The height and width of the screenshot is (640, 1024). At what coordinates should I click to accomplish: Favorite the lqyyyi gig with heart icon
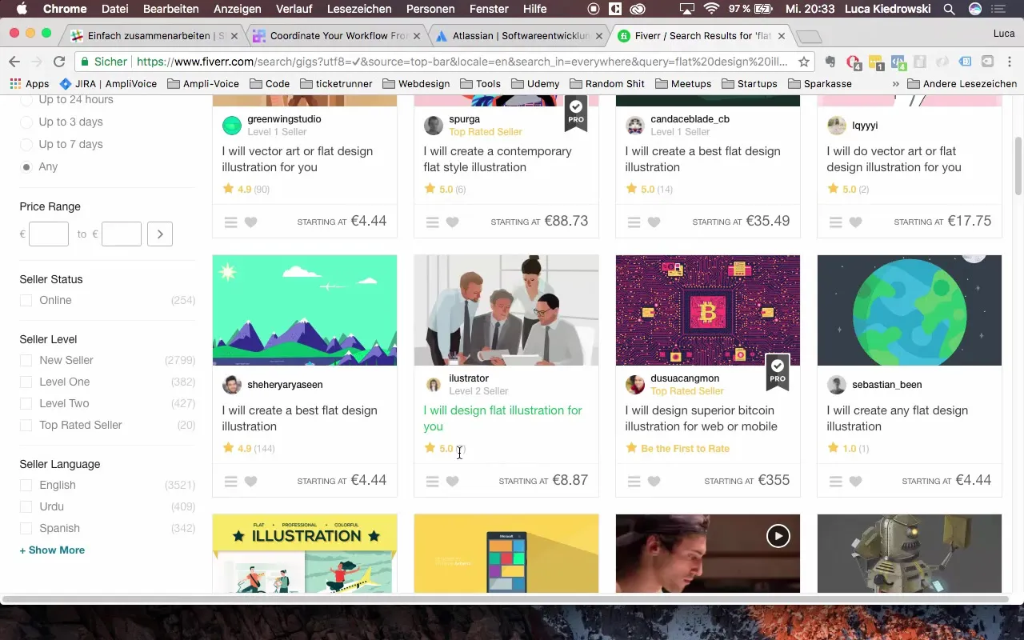coord(856,222)
